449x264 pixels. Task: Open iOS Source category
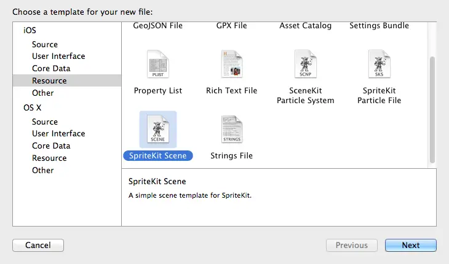tap(45, 44)
